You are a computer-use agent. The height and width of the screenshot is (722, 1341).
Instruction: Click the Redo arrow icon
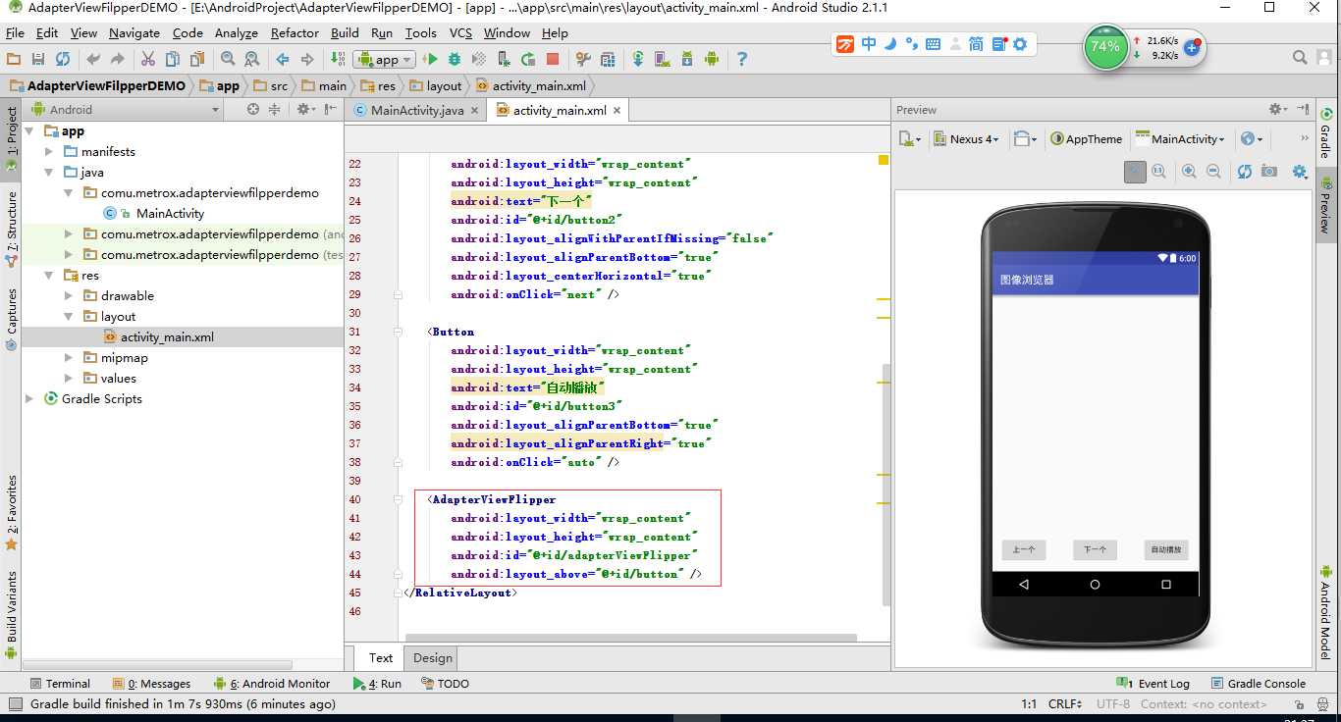(118, 60)
